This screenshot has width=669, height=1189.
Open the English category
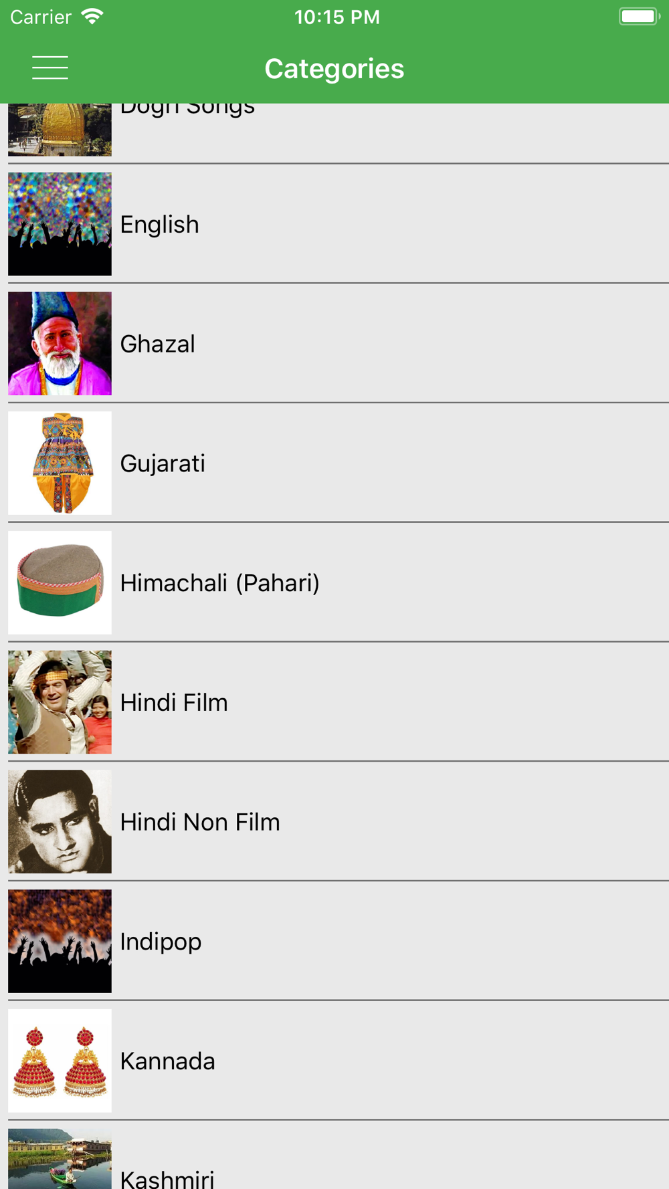[x=160, y=225]
